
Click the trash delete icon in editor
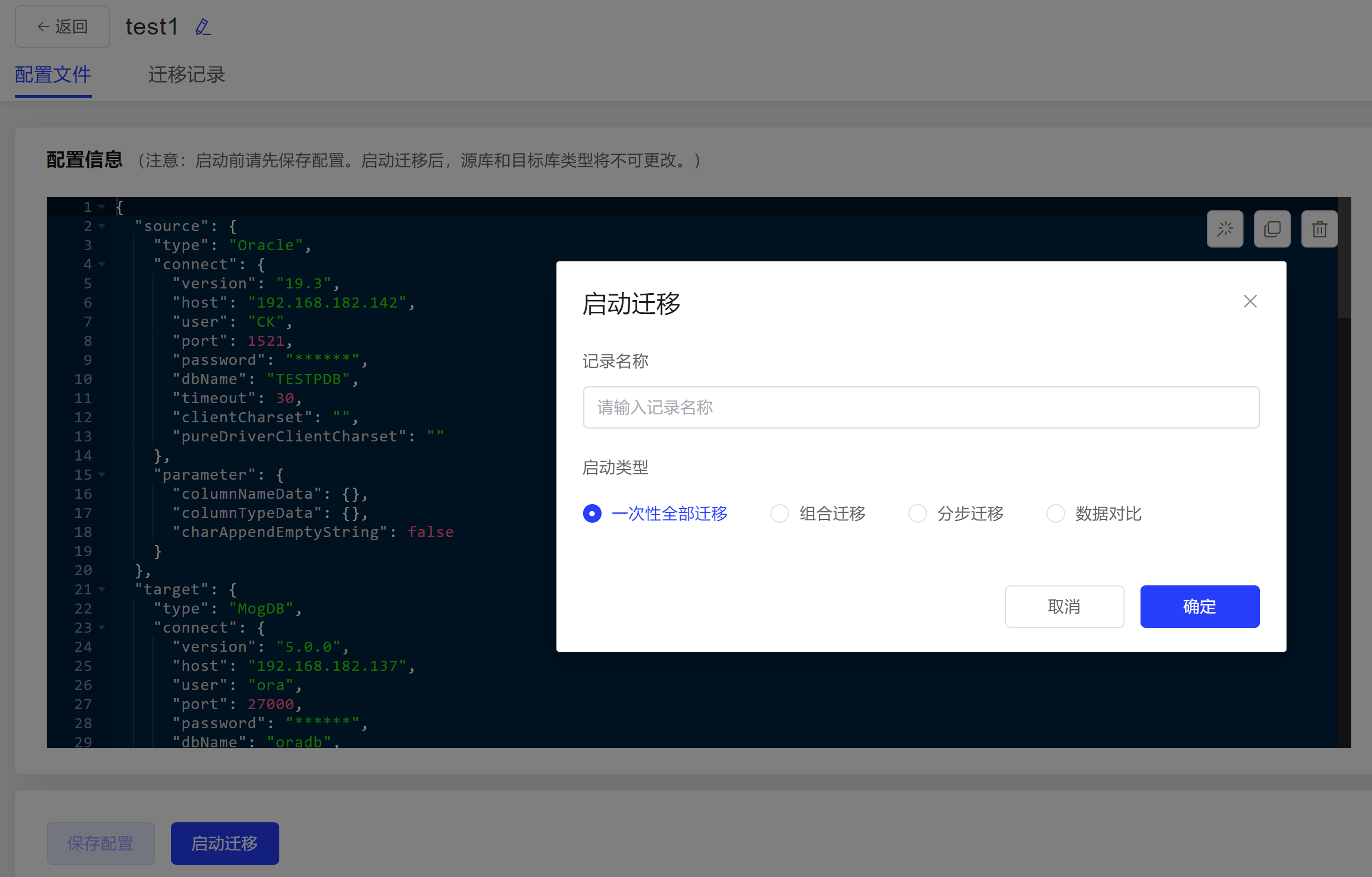(x=1319, y=229)
